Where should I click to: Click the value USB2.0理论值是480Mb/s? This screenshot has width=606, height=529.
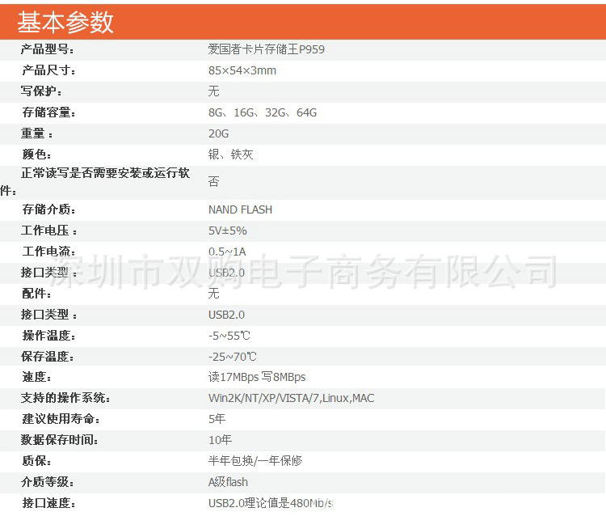(x=271, y=503)
